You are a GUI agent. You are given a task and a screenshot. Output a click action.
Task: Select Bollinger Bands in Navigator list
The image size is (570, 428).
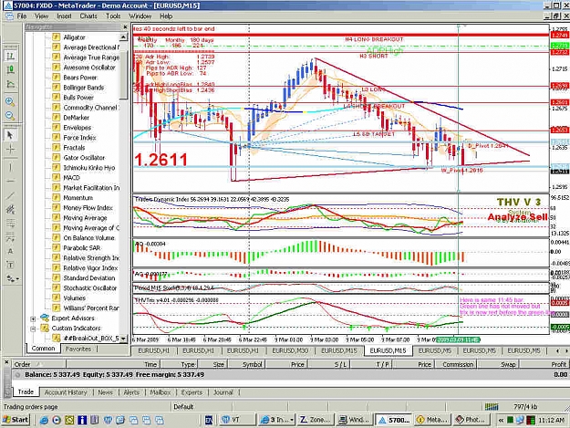click(x=84, y=88)
